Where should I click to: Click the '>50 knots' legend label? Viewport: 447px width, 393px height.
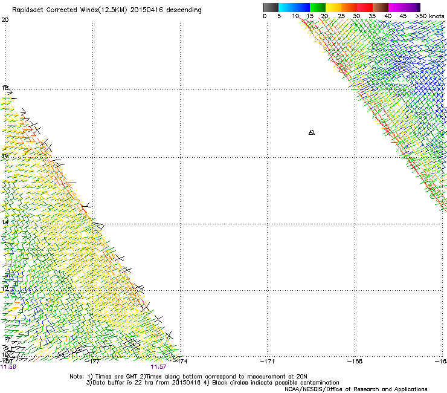429,16
